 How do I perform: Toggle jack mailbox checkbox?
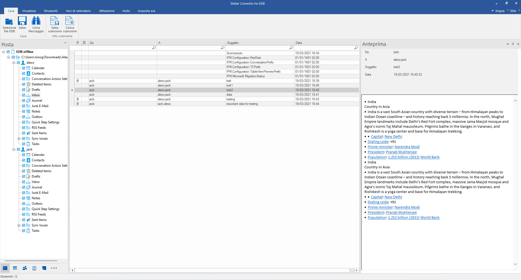(18, 149)
